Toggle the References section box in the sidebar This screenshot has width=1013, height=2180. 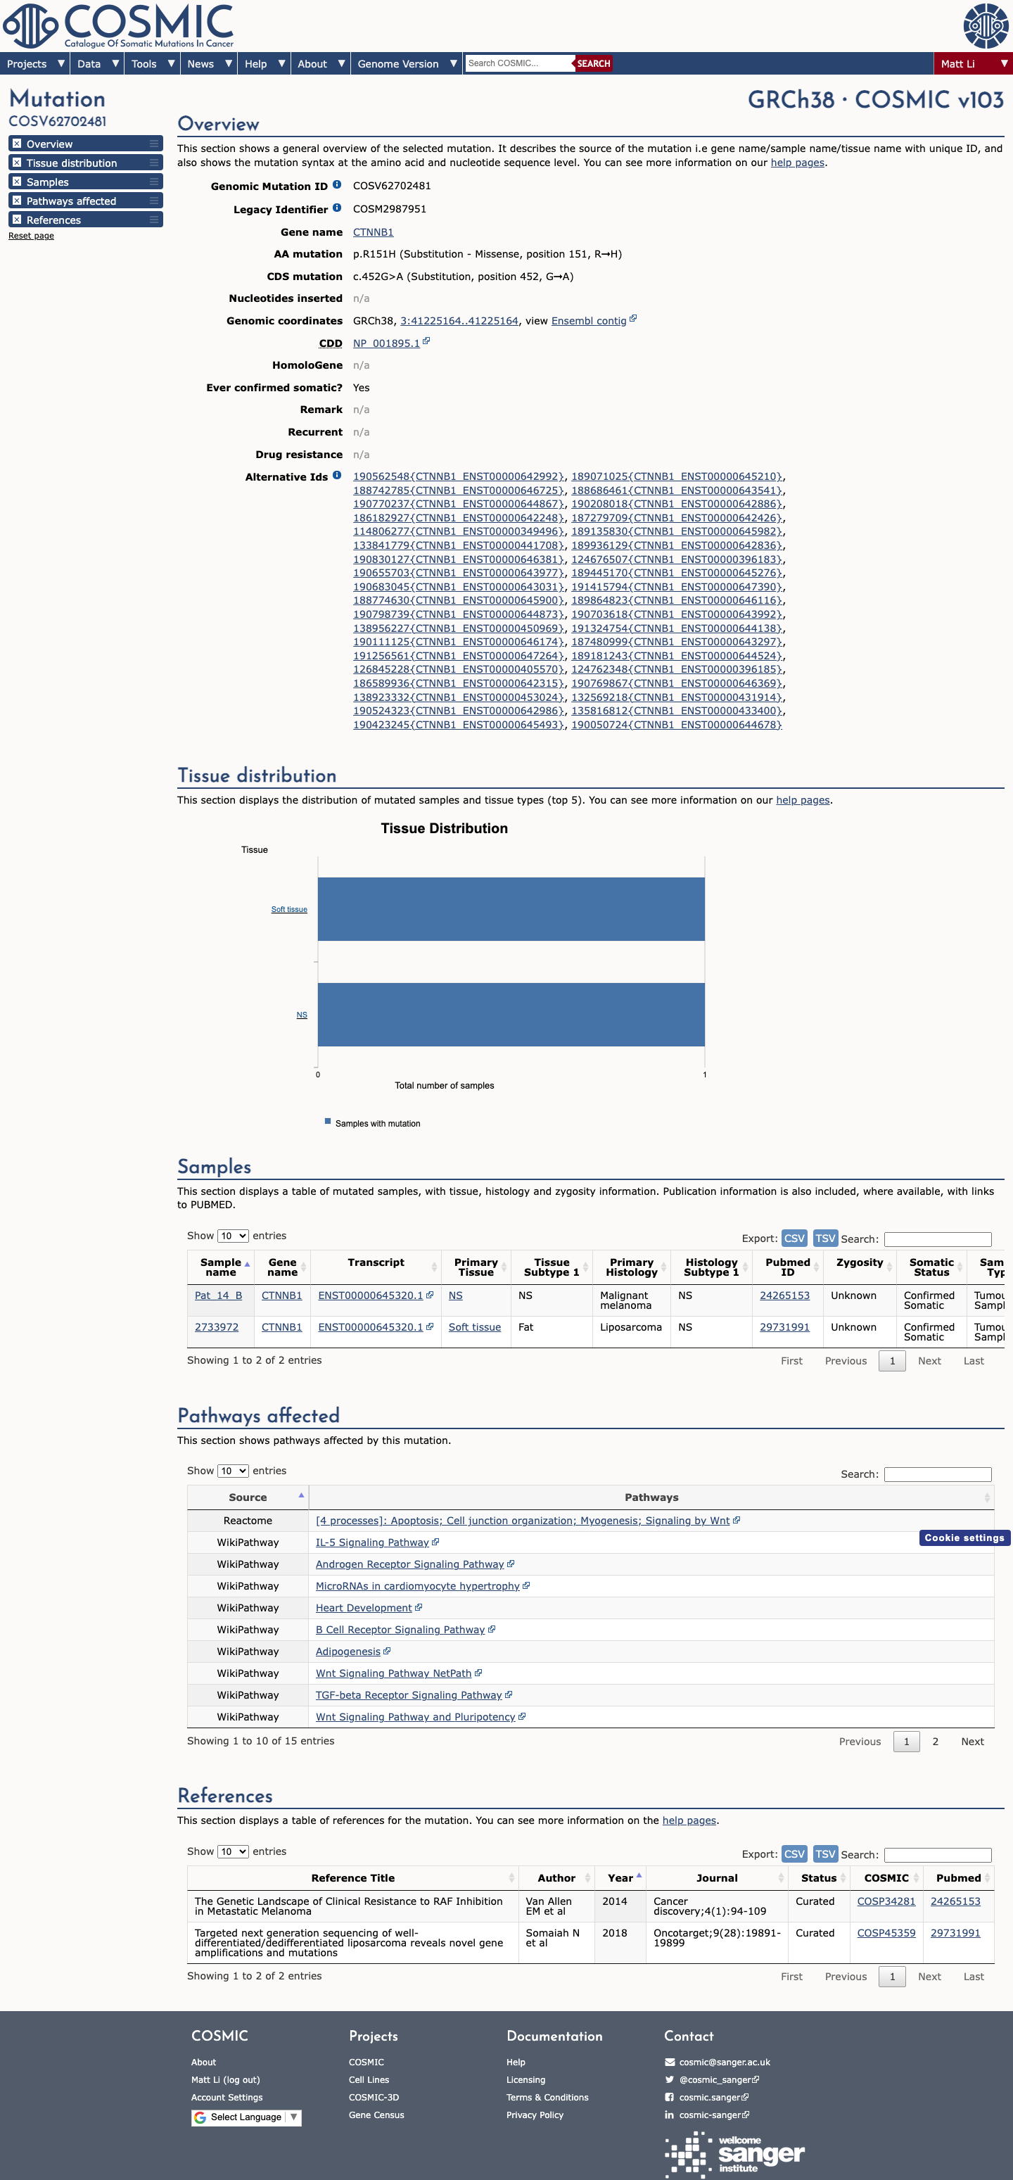pyautogui.click(x=17, y=220)
